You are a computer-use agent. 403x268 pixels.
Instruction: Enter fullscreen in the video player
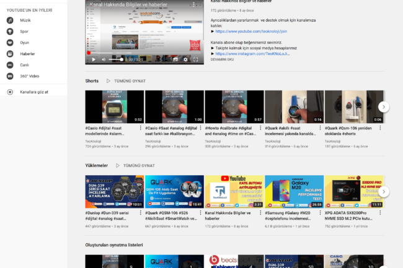tap(195, 59)
